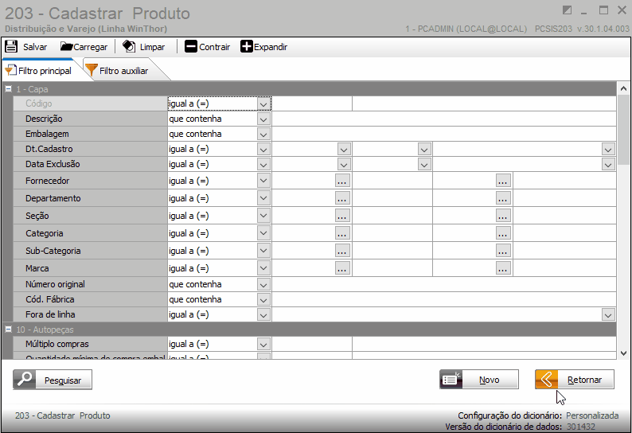Open Dt.Cadastro first date dropdown
Screen dimensions: 632x433
pyautogui.click(x=344, y=150)
